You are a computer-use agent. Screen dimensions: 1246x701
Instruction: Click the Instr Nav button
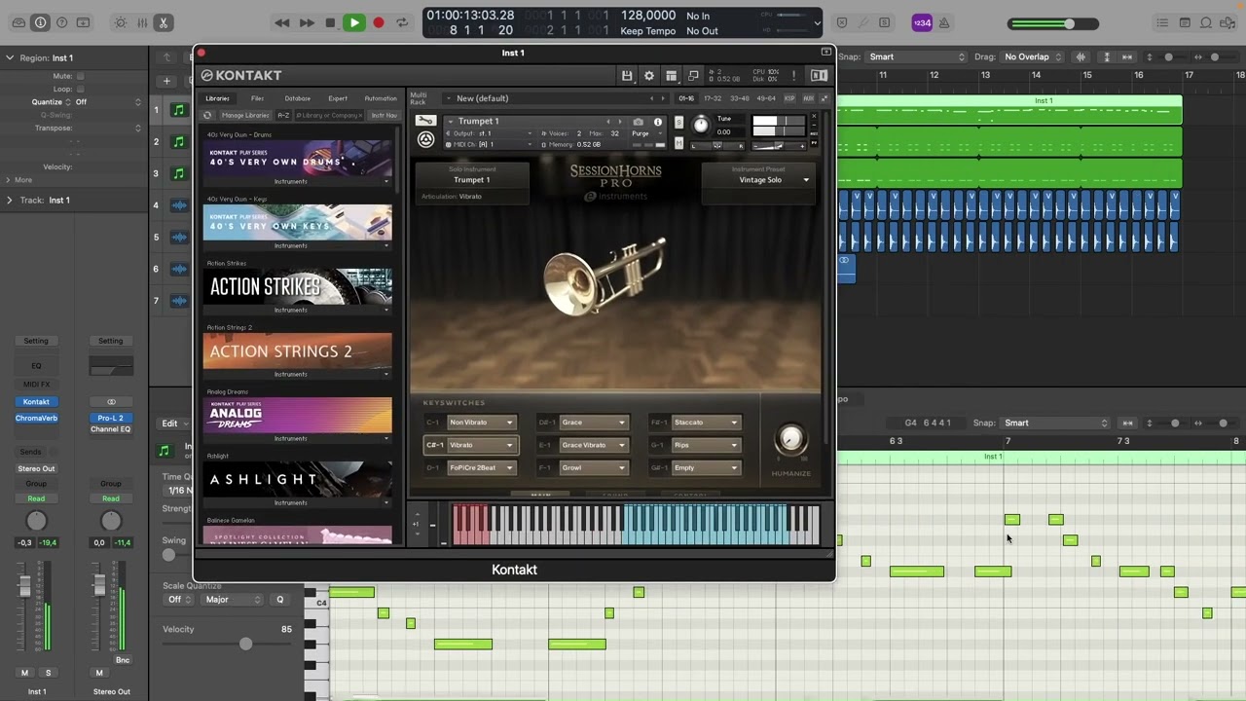click(384, 115)
